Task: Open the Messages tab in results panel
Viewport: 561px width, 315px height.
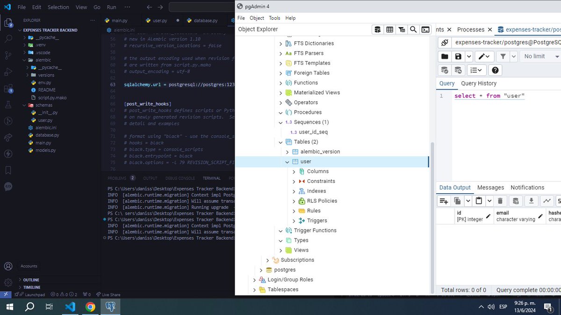Action: pos(490,187)
